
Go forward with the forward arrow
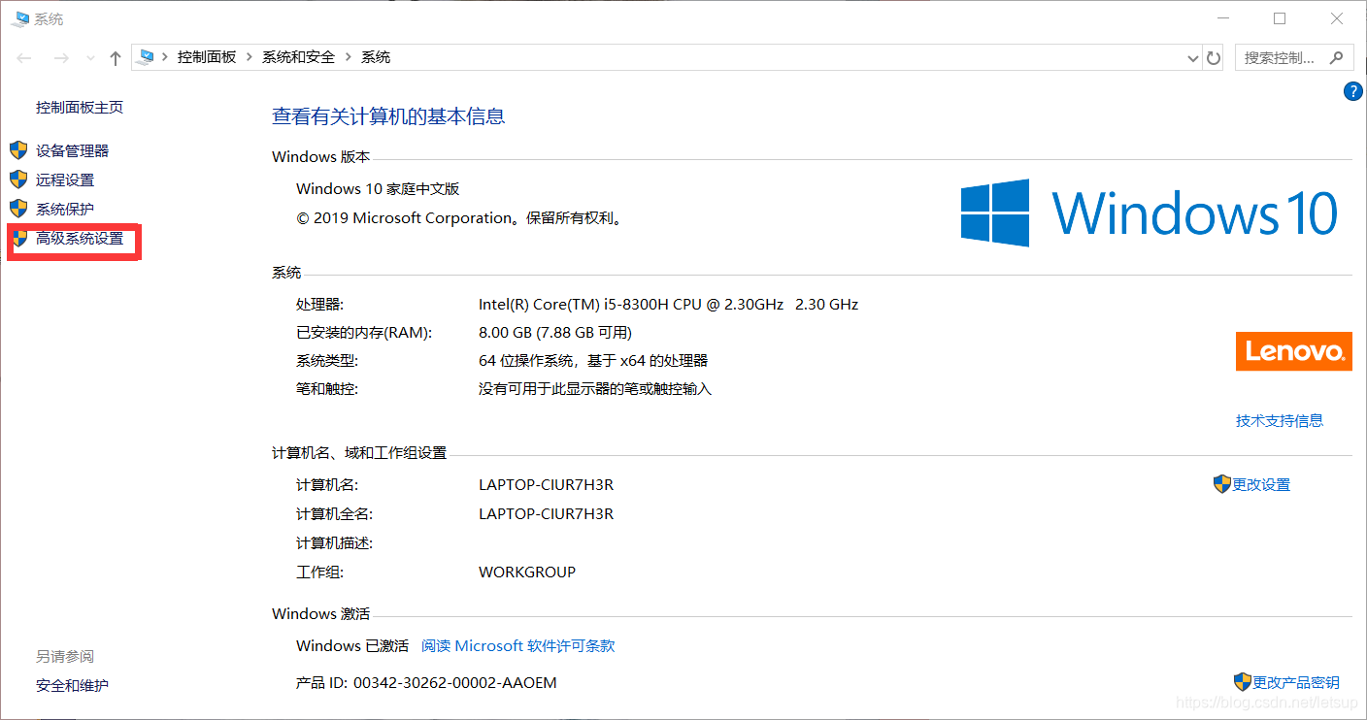click(61, 58)
